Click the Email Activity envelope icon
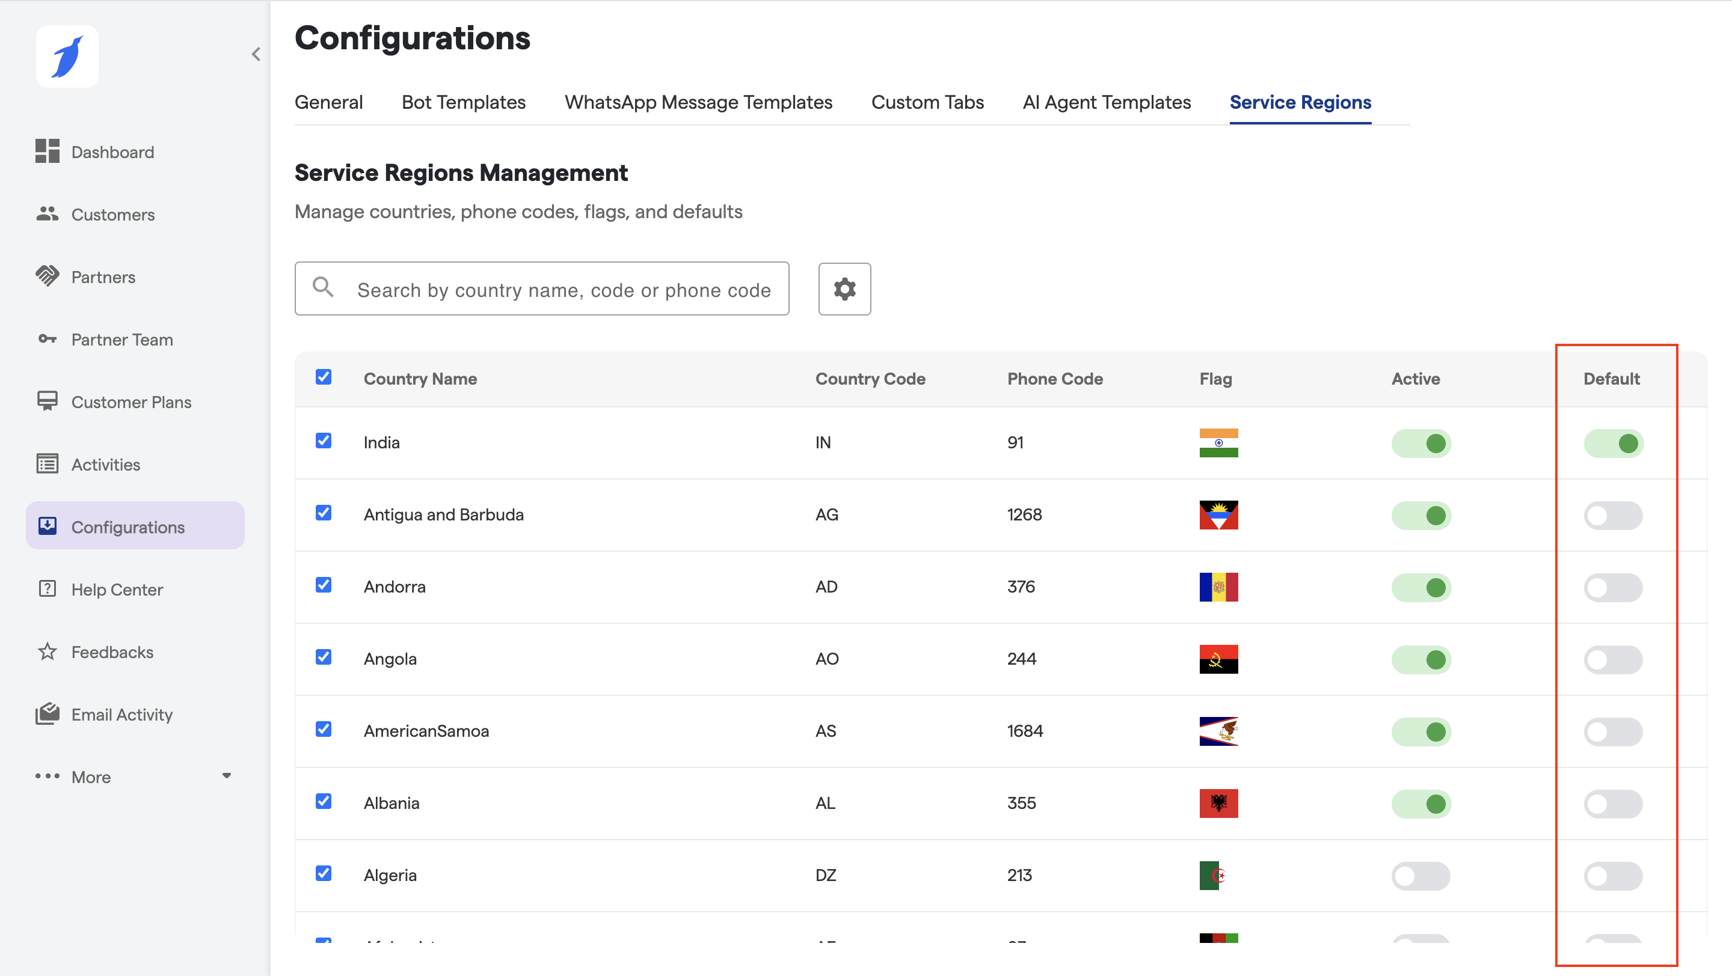Image resolution: width=1732 pixels, height=976 pixels. 47,713
